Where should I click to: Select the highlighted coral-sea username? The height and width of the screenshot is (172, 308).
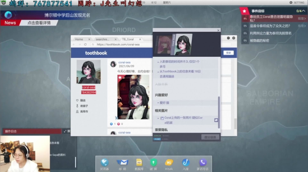[89, 87]
